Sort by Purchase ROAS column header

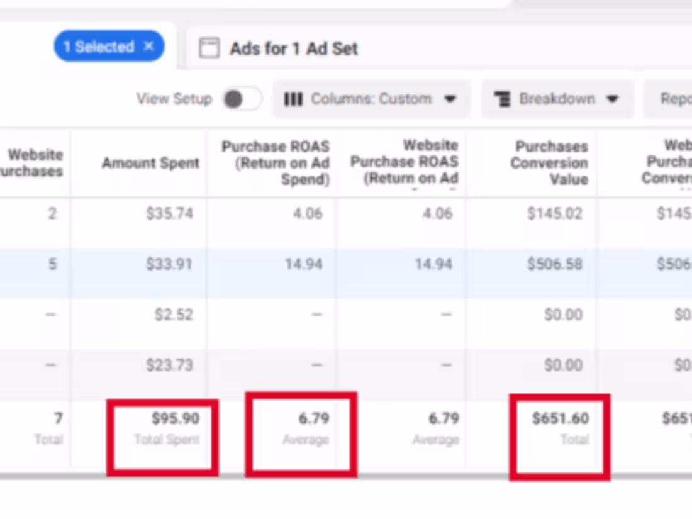[x=275, y=163]
